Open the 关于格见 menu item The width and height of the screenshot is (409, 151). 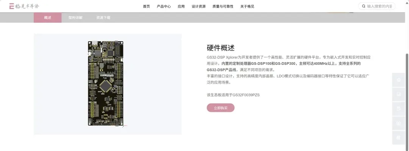(x=247, y=6)
